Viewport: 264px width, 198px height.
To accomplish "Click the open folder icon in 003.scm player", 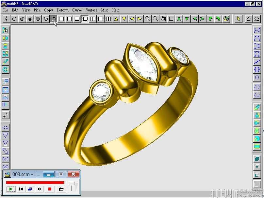I will click(61, 189).
